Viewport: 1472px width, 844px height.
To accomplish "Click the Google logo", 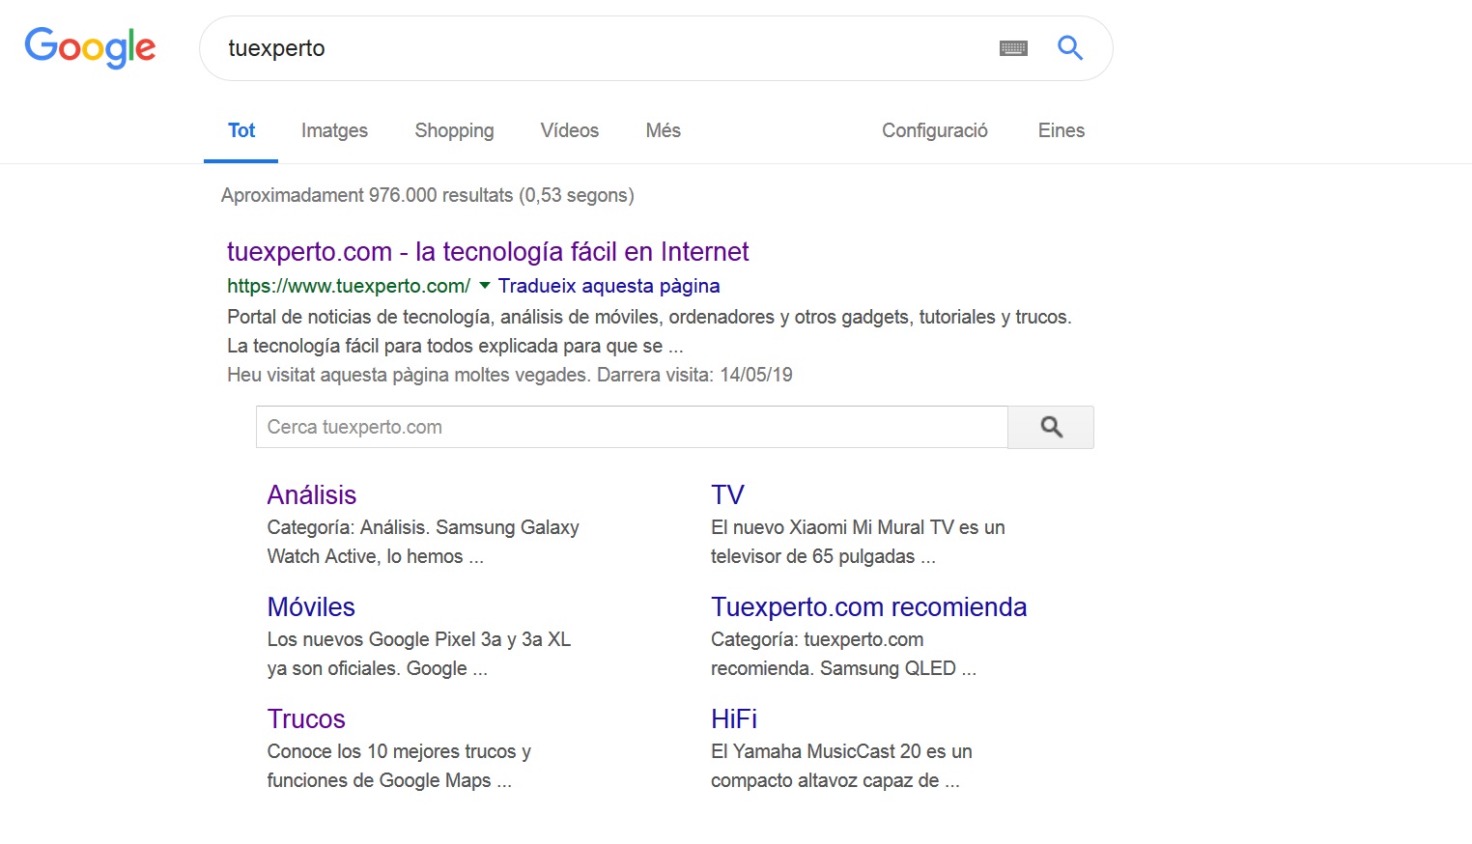I will (x=90, y=47).
